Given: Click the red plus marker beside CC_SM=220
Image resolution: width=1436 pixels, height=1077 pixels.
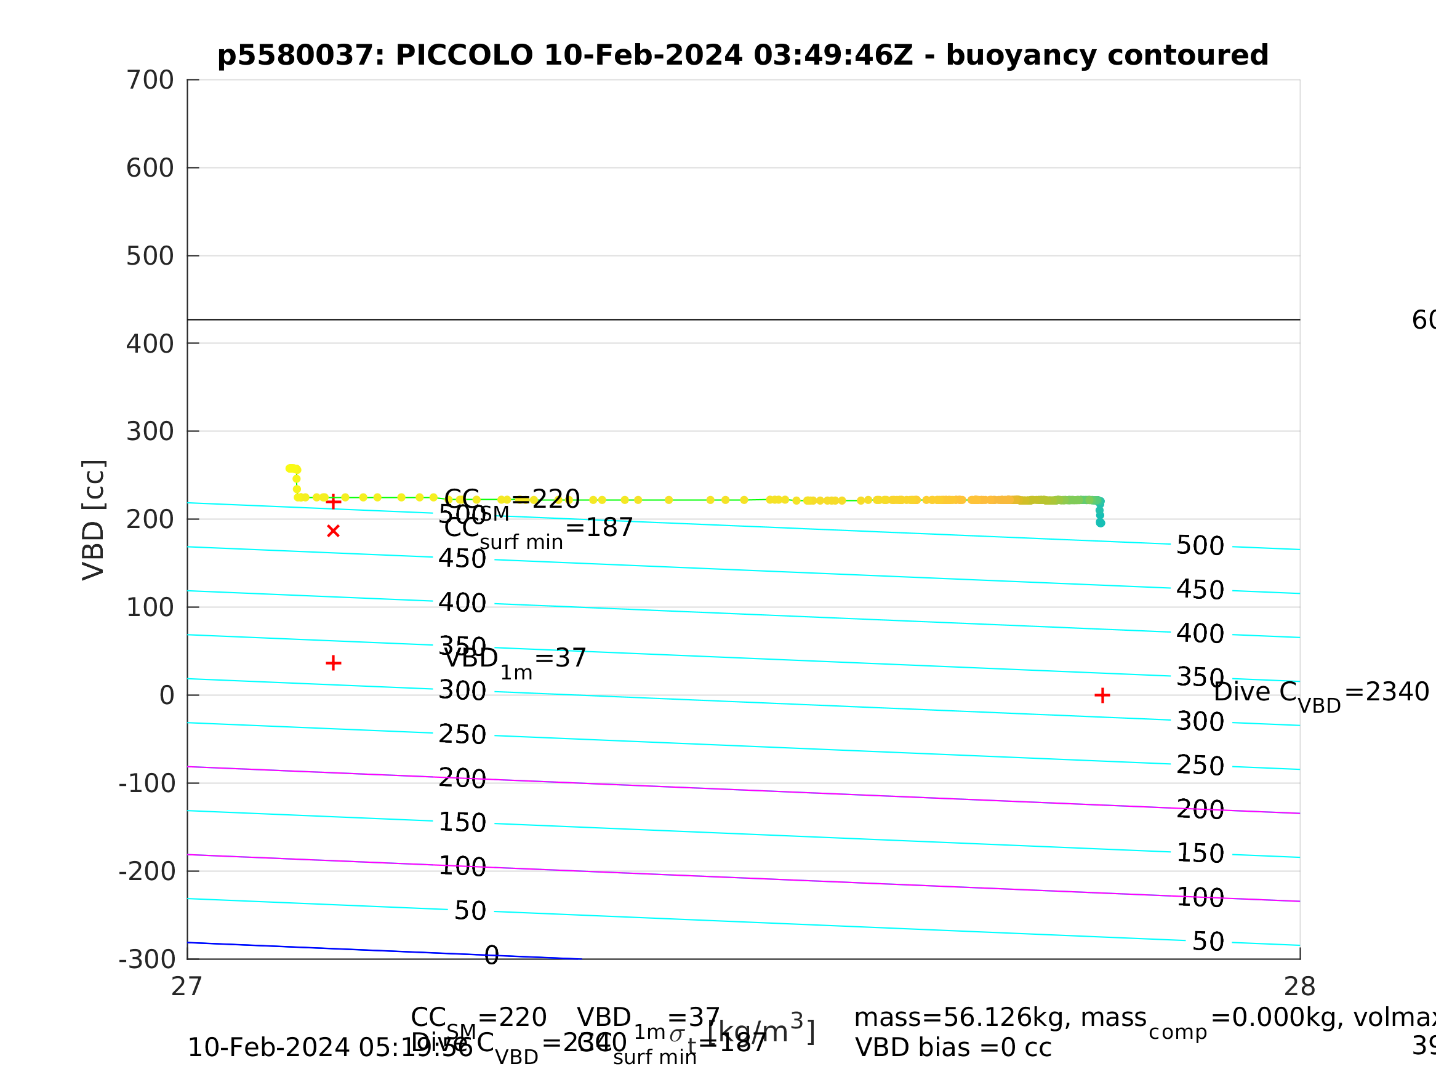Looking at the screenshot, I should (333, 502).
